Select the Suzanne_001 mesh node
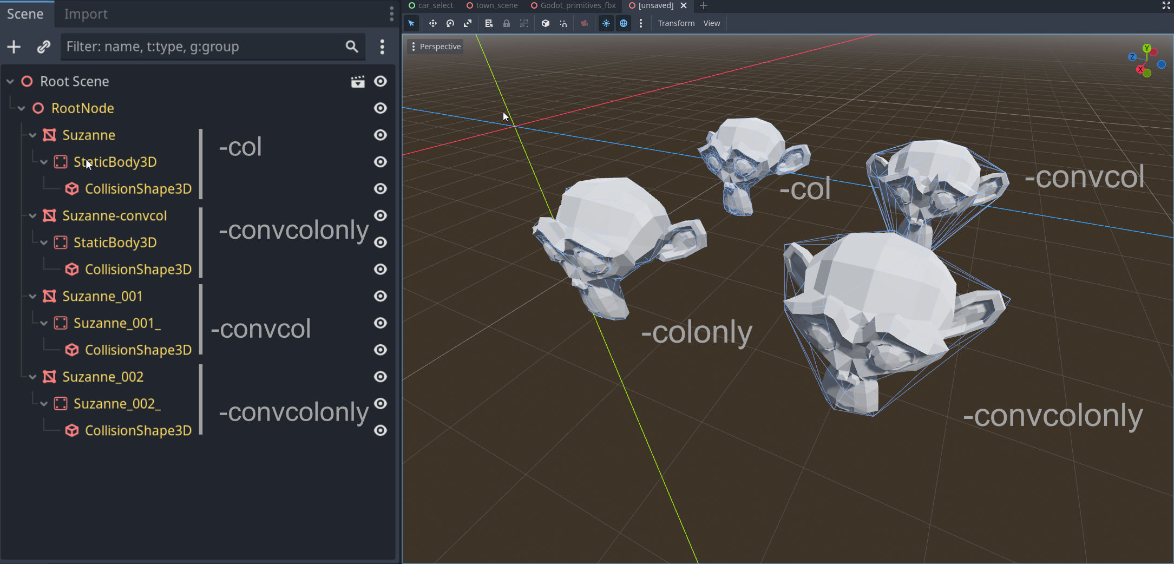The image size is (1174, 564). 102,296
